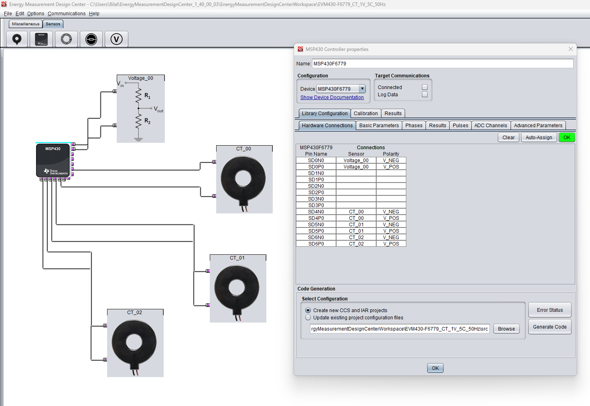Open the Pulses tab
The width and height of the screenshot is (590, 406).
tap(460, 126)
